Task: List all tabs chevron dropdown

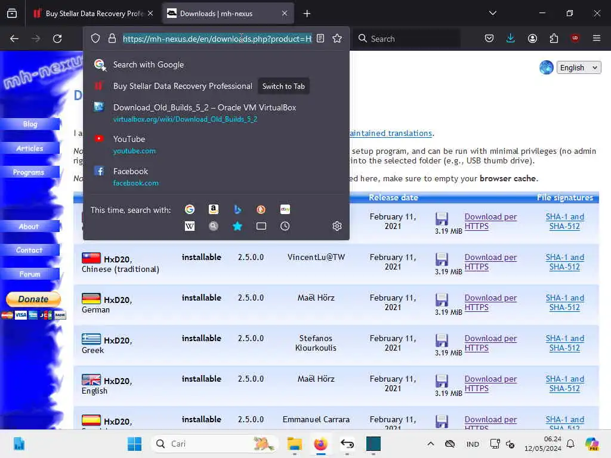Action: pyautogui.click(x=492, y=13)
